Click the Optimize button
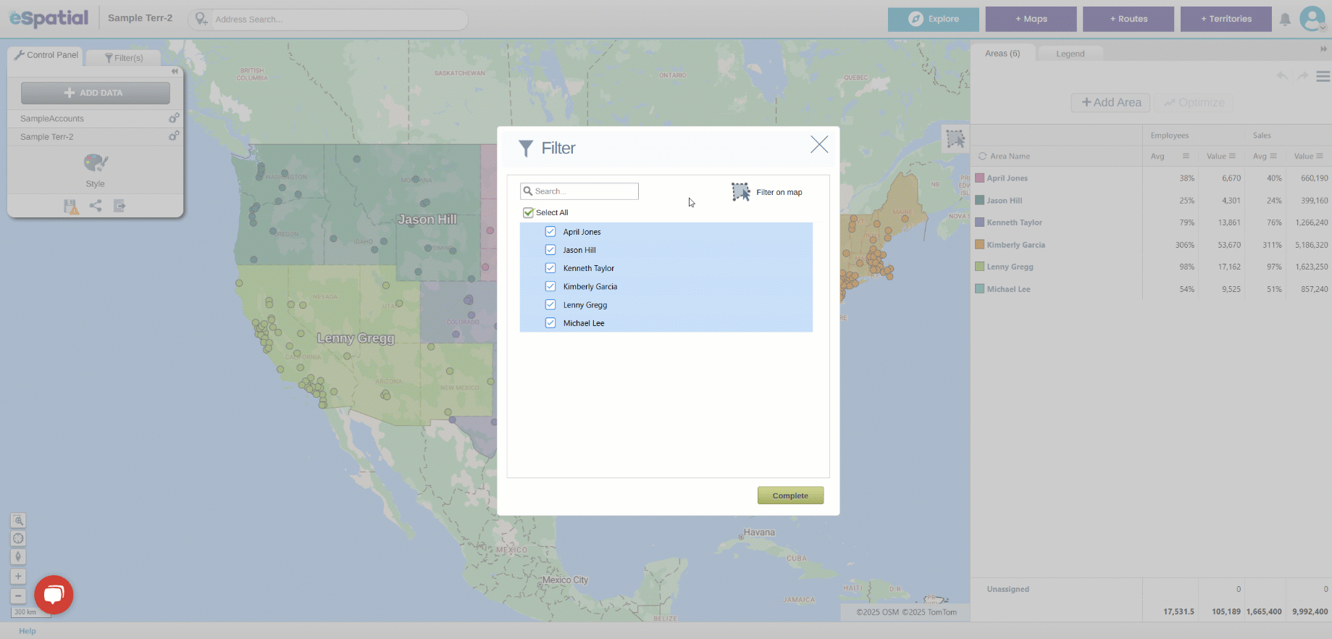This screenshot has height=639, width=1332. (1194, 103)
